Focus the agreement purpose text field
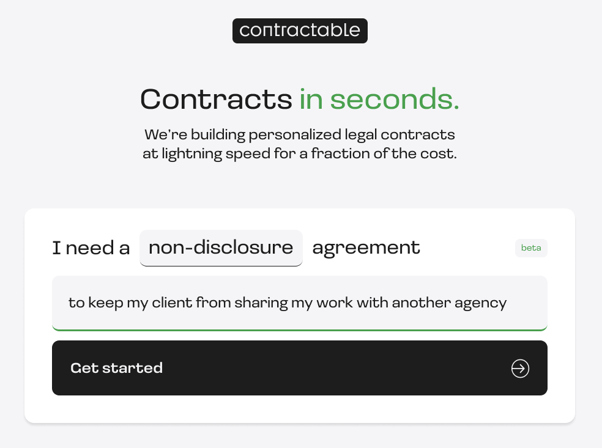This screenshot has height=448, width=602. click(300, 303)
